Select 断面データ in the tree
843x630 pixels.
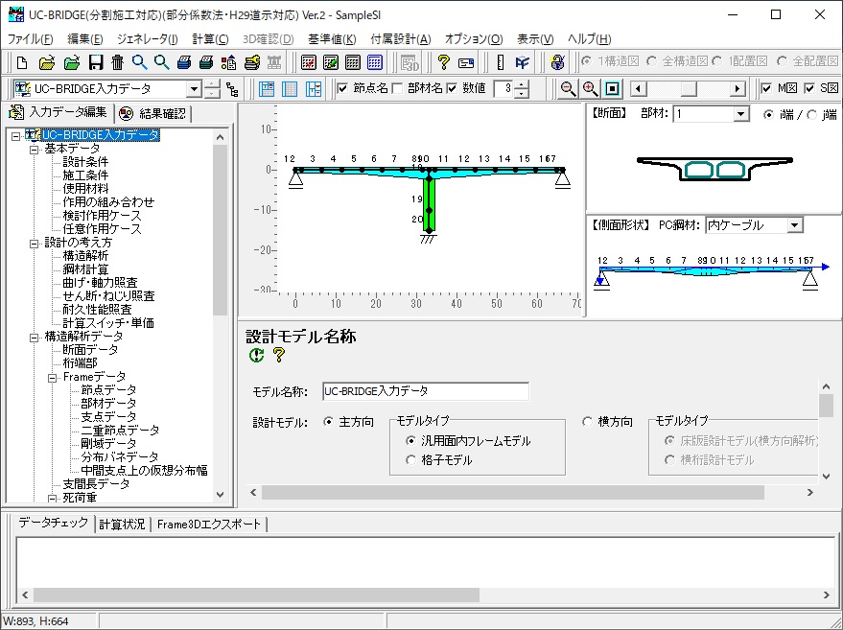click(90, 350)
